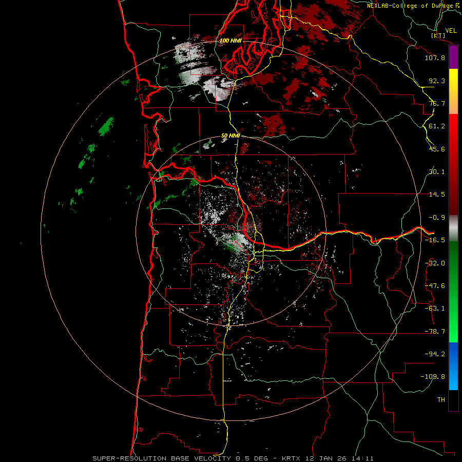Image resolution: width=462 pixels, height=462 pixels.
Task: Click the -94.2 velocity scale value
Action: tap(435, 354)
